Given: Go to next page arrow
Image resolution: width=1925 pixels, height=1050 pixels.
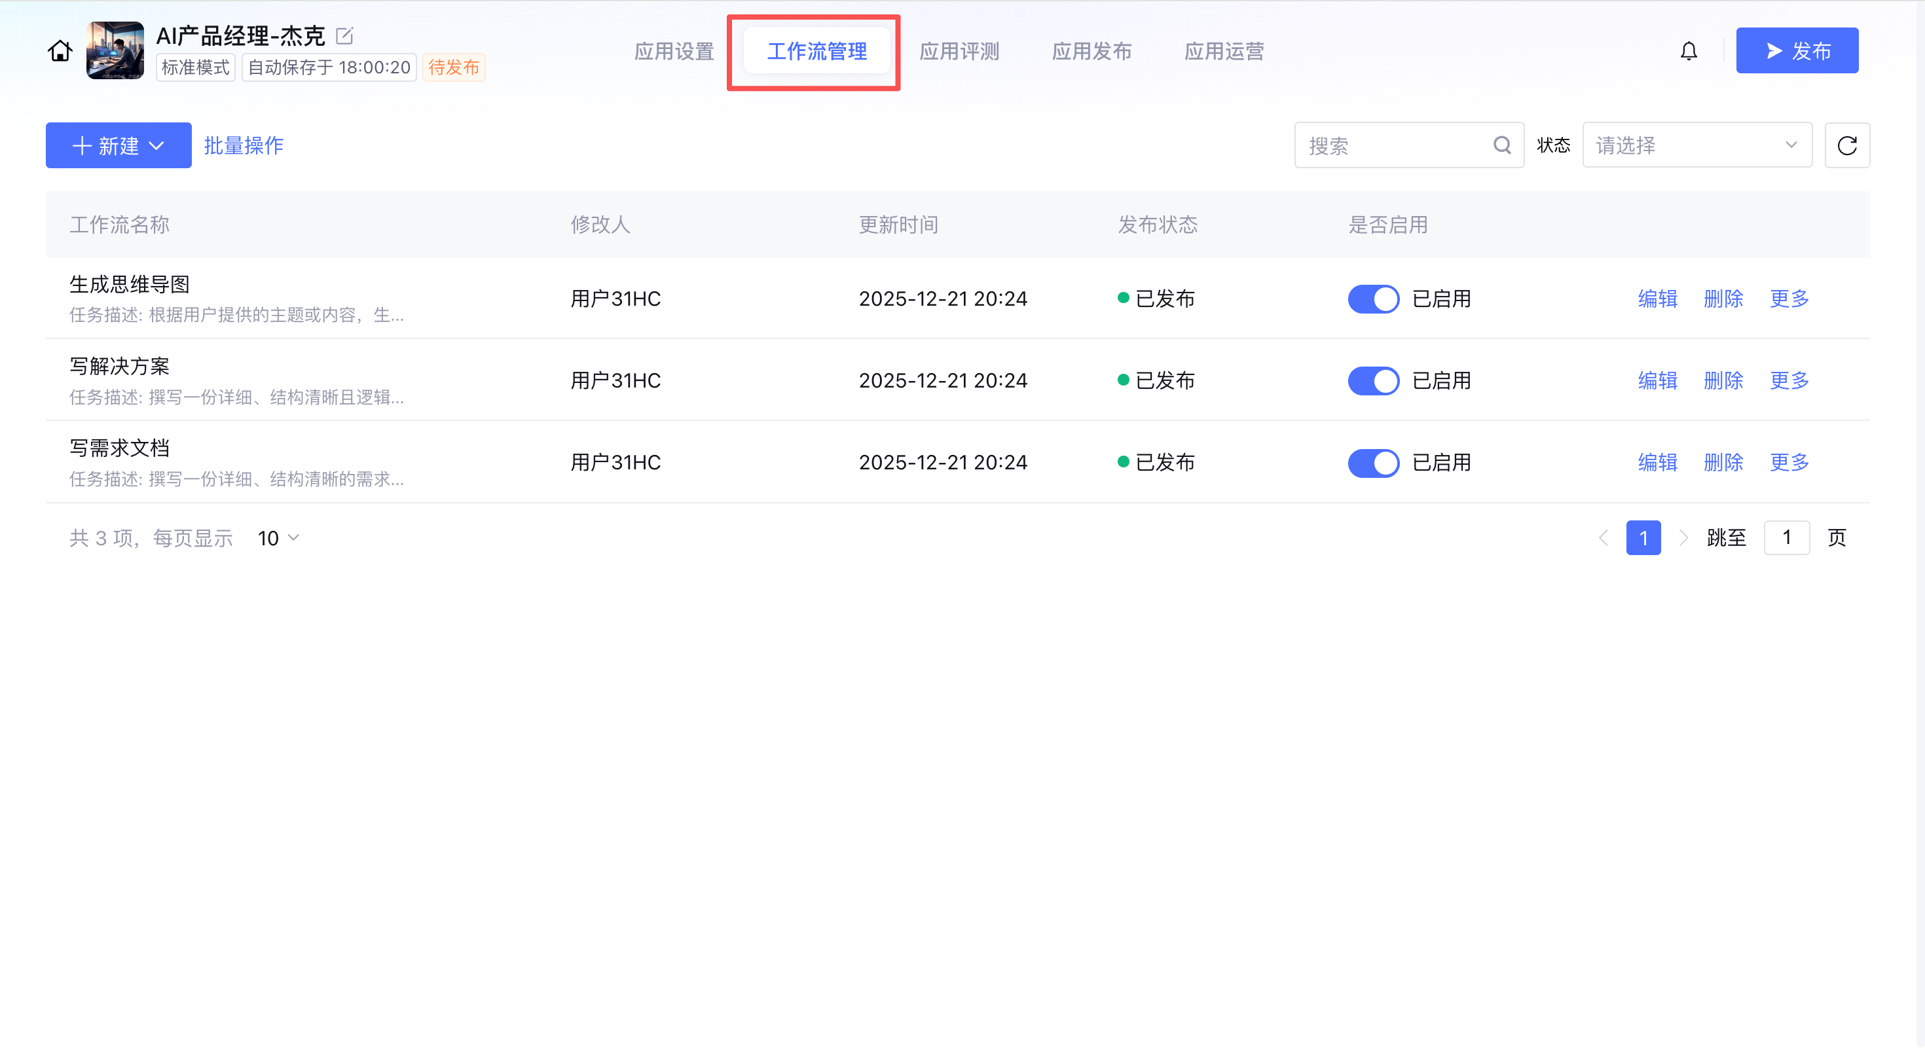Looking at the screenshot, I should pos(1683,537).
